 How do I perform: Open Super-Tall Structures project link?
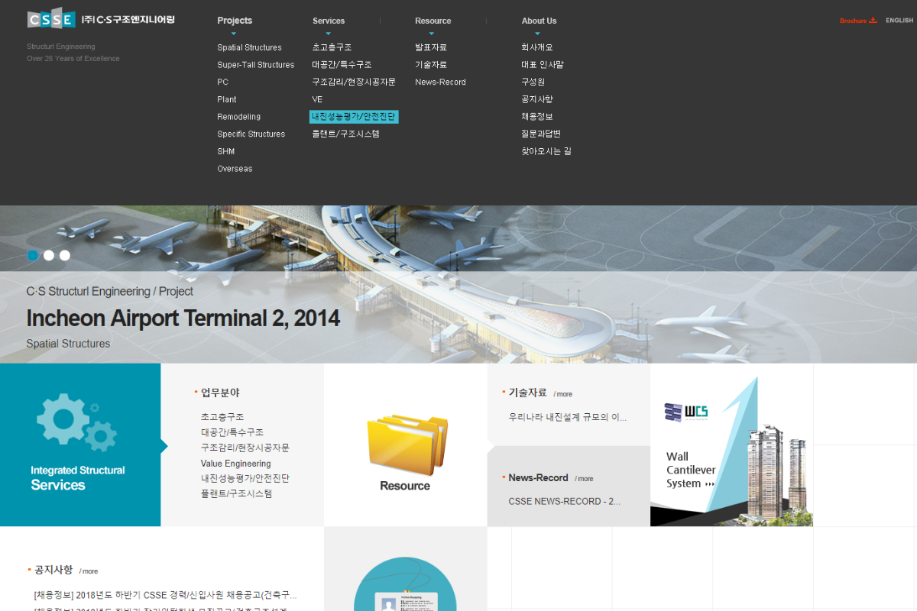pos(255,65)
